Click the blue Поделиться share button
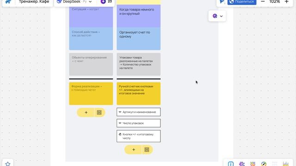Viewport: 296px width, 166px height. (242, 2)
